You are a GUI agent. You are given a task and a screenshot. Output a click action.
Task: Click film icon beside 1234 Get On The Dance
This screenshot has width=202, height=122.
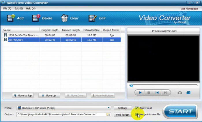pyautogui.click(x=5, y=35)
